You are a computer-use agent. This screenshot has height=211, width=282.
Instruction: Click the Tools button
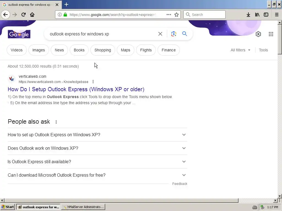263,50
